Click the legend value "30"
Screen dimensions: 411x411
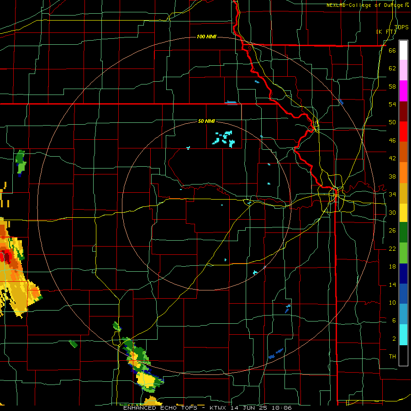pyautogui.click(x=392, y=212)
